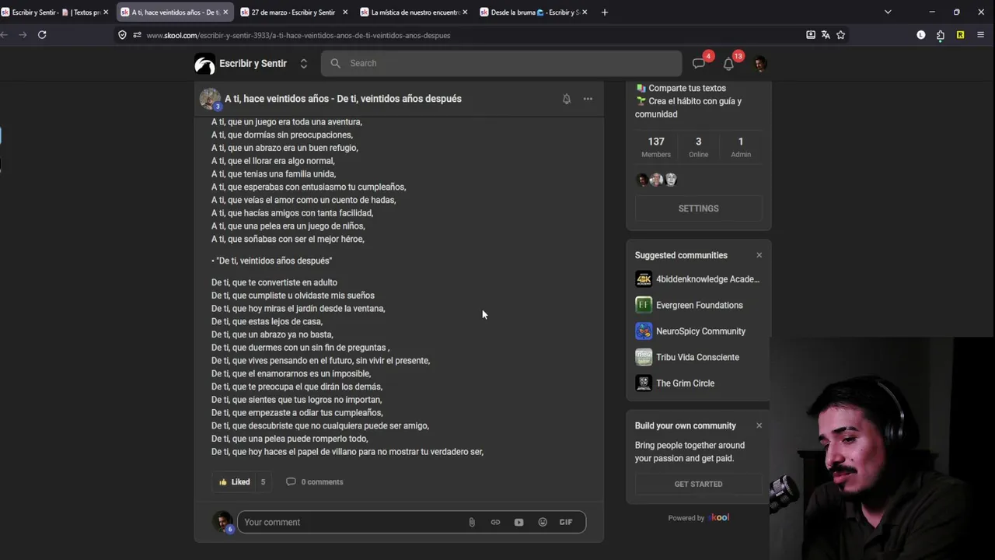995x560 pixels.
Task: Open Tribu Vida Consciente community
Action: (687, 357)
